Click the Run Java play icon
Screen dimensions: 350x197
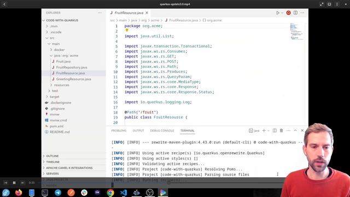278,13
